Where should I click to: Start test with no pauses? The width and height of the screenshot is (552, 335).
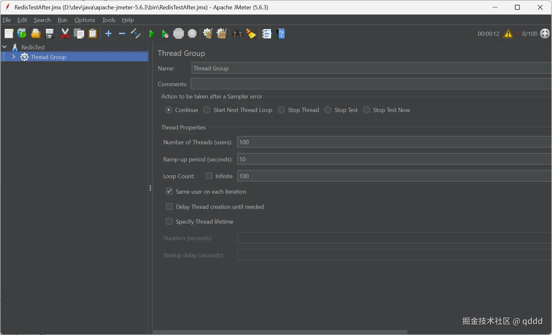(x=165, y=34)
